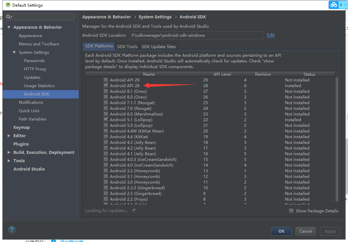Open Notifications settings page

31,102
